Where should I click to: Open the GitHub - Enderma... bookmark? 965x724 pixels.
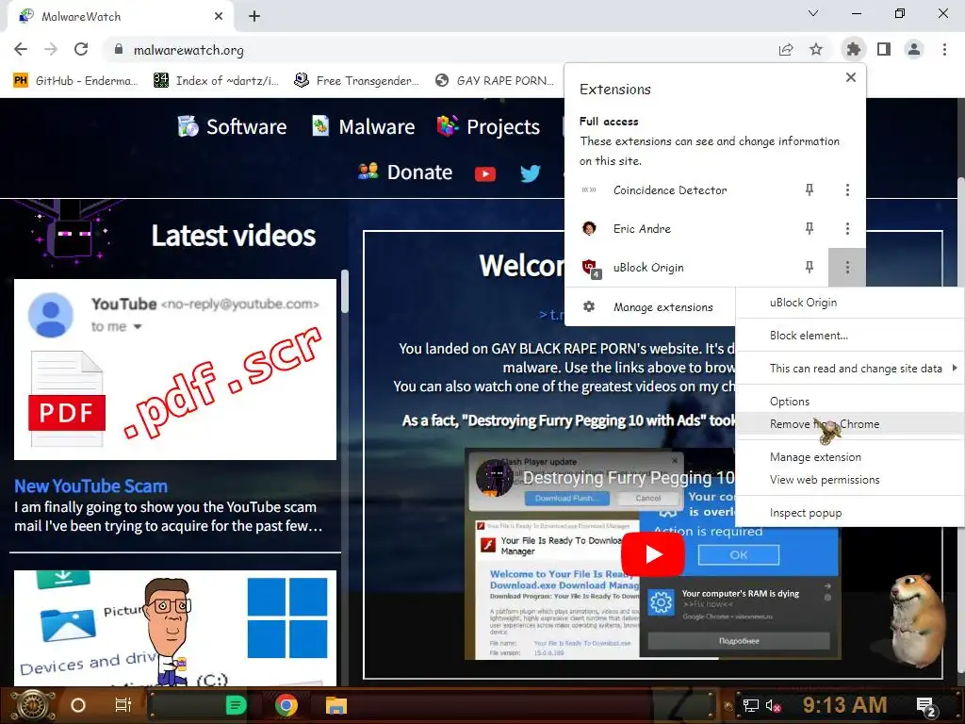click(x=75, y=81)
